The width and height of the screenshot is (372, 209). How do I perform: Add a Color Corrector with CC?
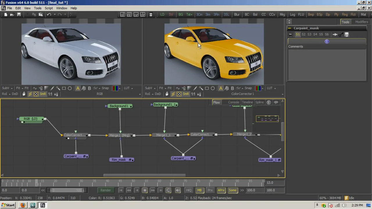click(264, 15)
